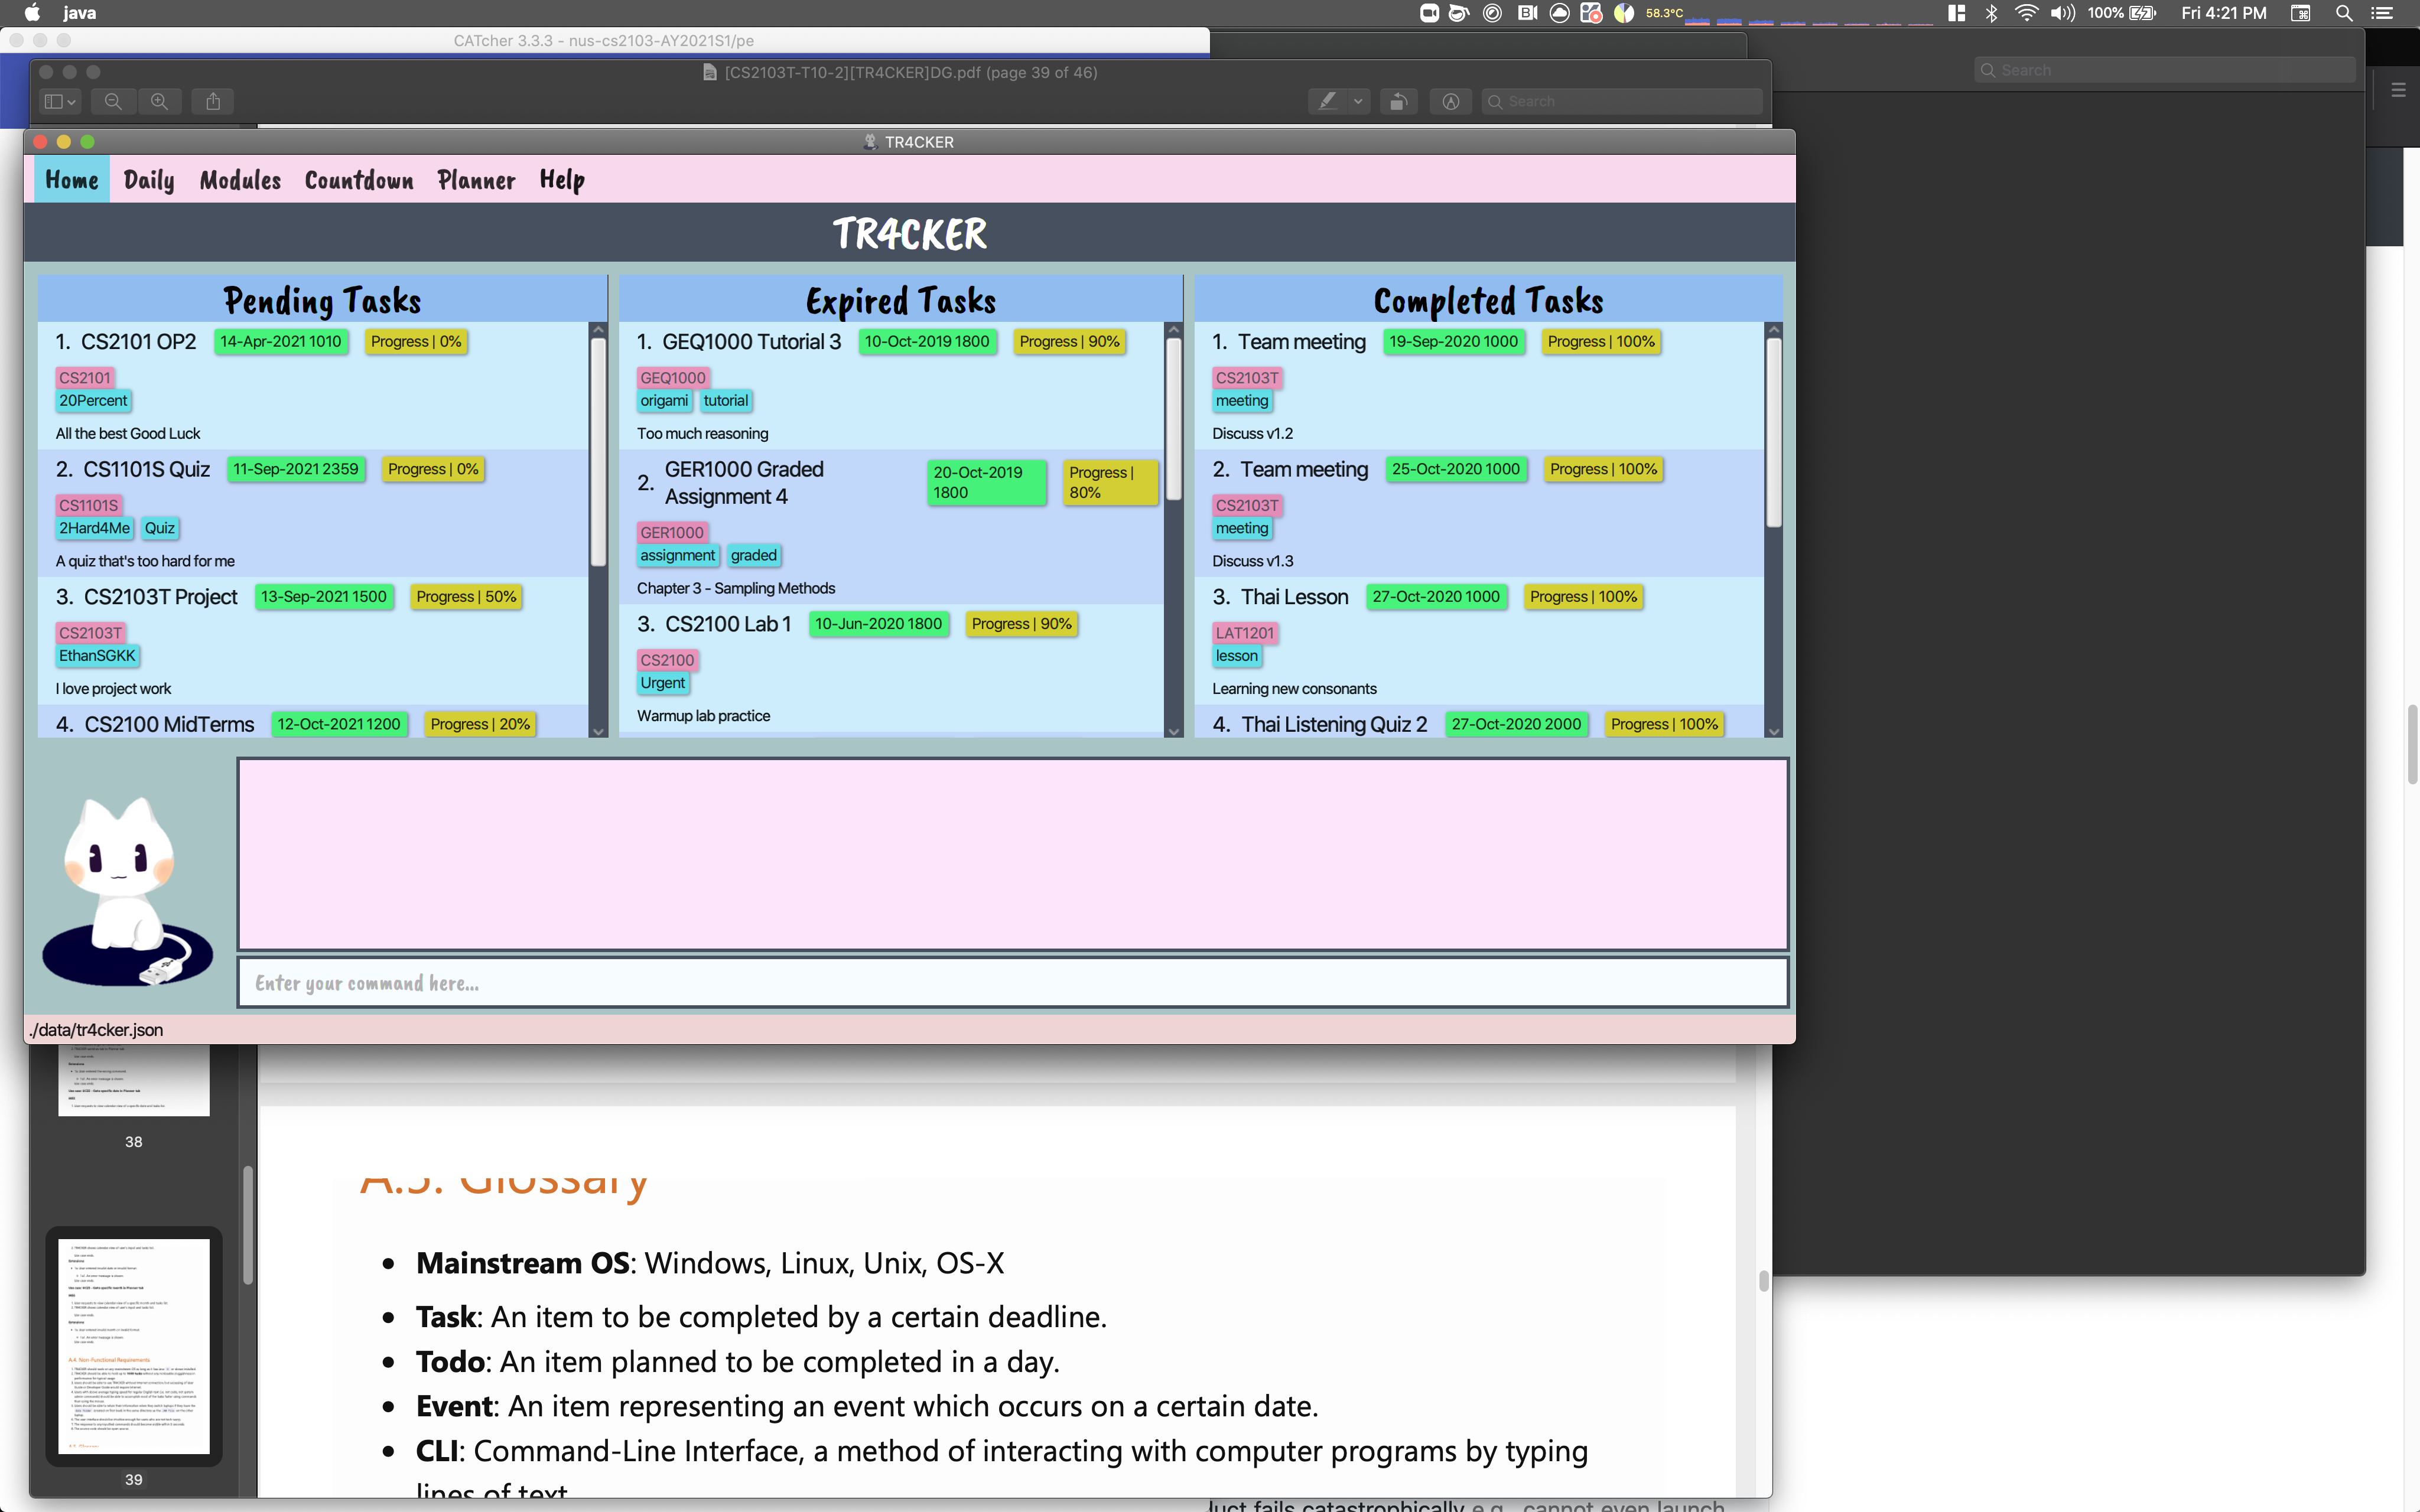
Task: Open Spotlight search in the menu bar
Action: coord(2343,13)
